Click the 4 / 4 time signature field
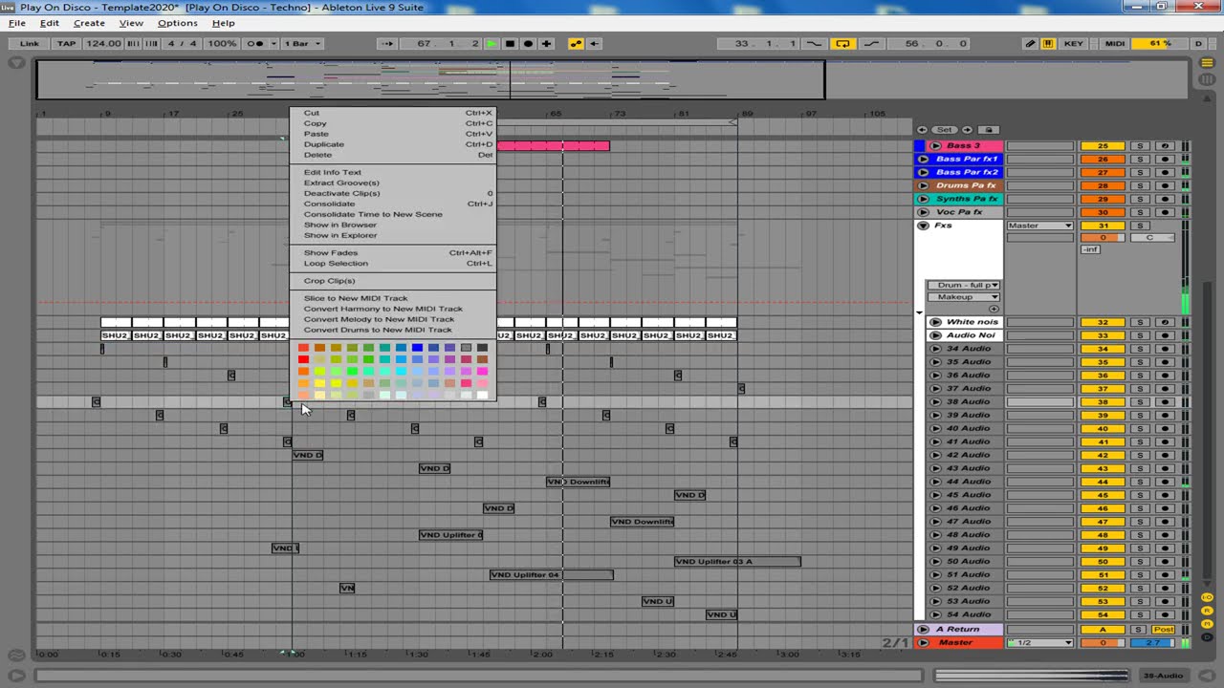The width and height of the screenshot is (1224, 688). pos(182,44)
